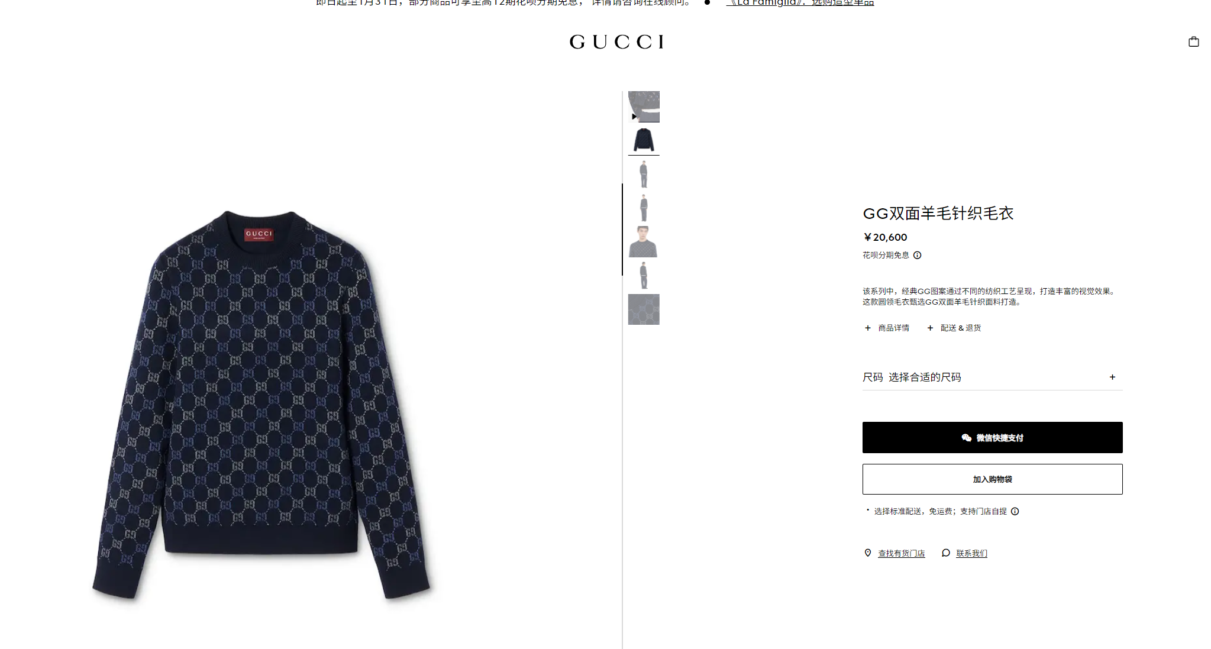This screenshot has height=649, width=1211.
Task: Open the video thumbnail with play icon
Action: 644,106
